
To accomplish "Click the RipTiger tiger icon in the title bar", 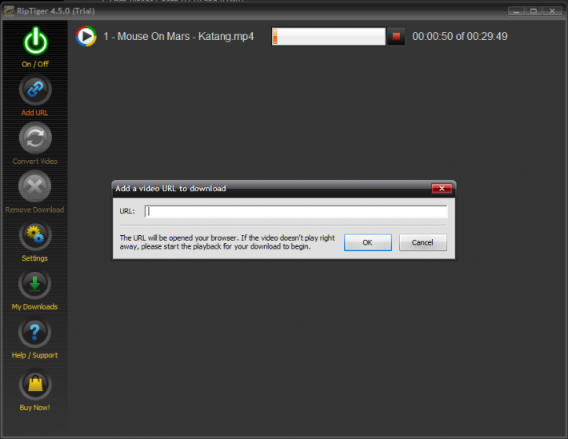I will coord(9,10).
